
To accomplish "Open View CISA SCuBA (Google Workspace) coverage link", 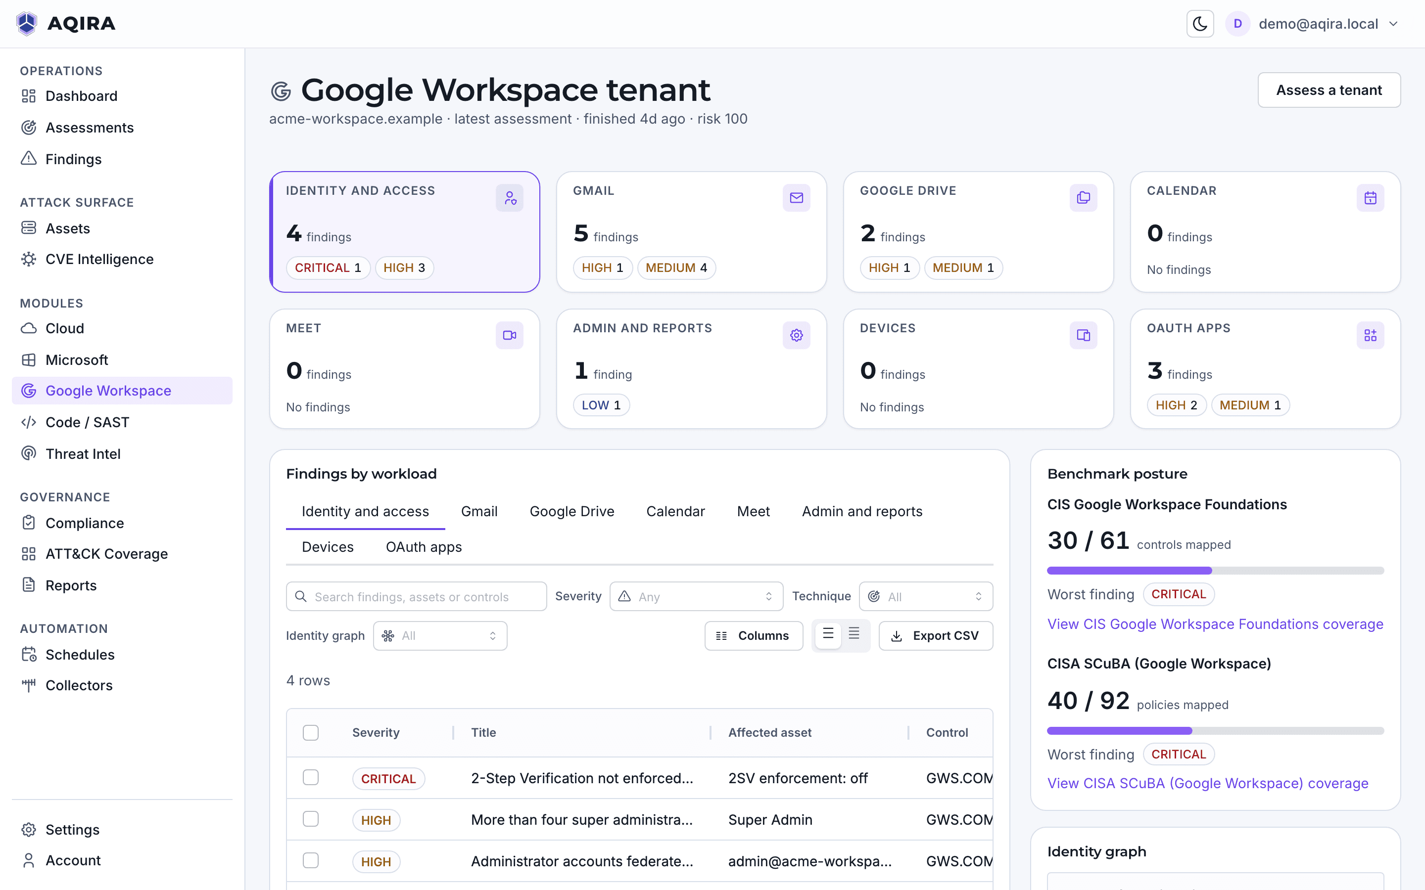I will 1208,784.
